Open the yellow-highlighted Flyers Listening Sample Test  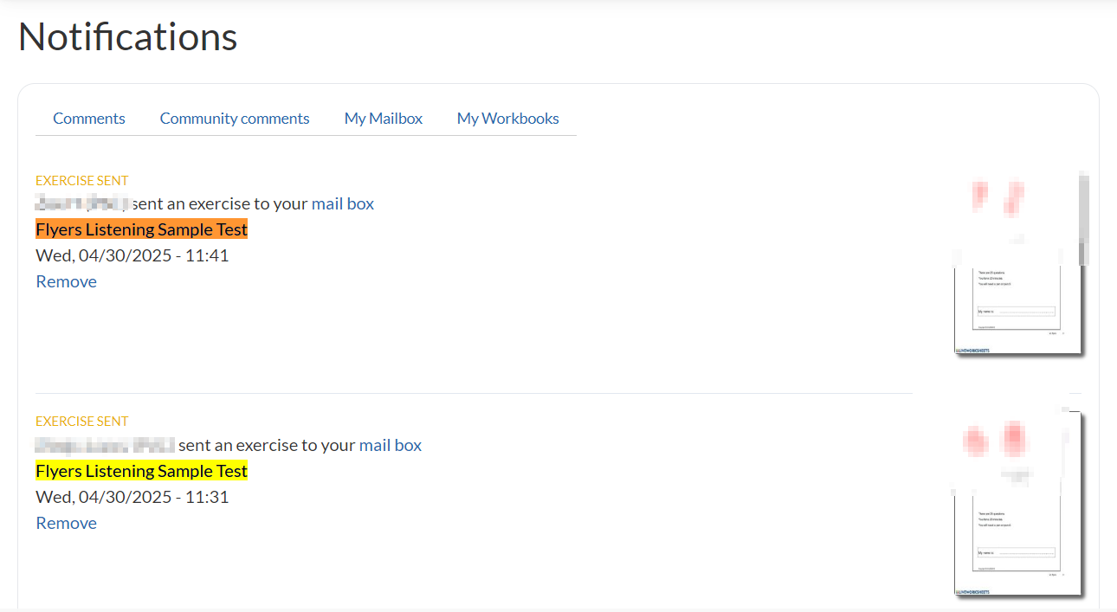click(x=142, y=472)
